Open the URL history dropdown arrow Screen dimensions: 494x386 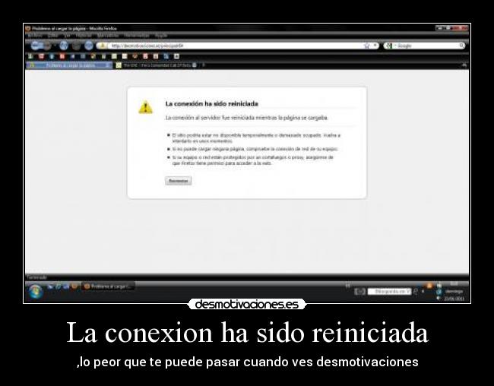tap(375, 46)
